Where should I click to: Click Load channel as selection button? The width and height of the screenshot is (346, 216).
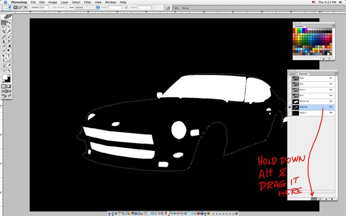[314, 199]
